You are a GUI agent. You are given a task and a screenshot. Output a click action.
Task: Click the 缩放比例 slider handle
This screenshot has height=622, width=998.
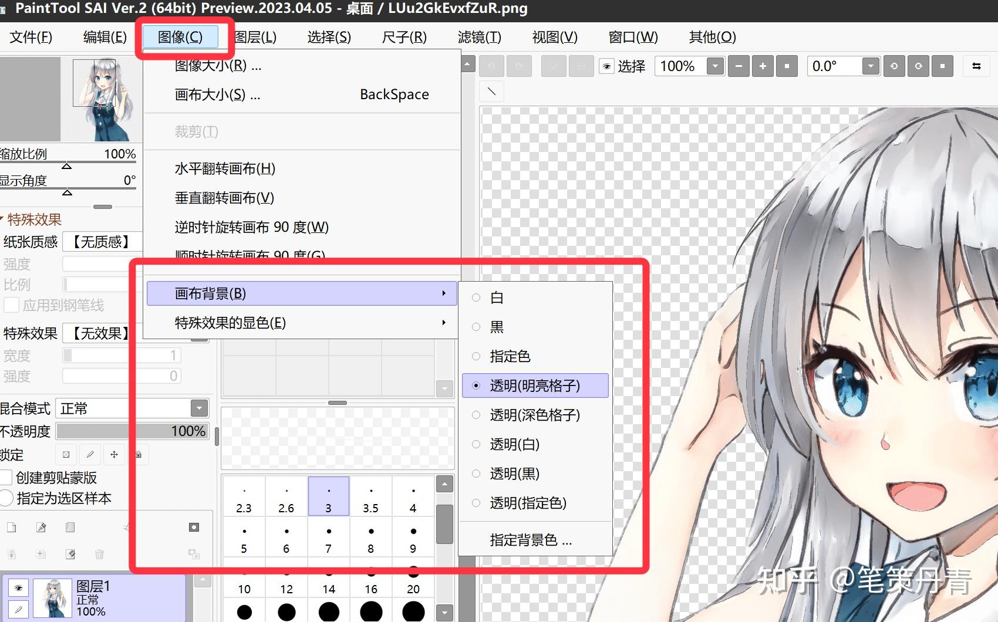[x=67, y=166]
